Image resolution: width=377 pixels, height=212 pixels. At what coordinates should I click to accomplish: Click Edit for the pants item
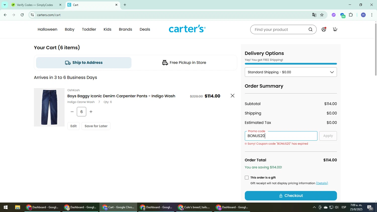point(73,126)
